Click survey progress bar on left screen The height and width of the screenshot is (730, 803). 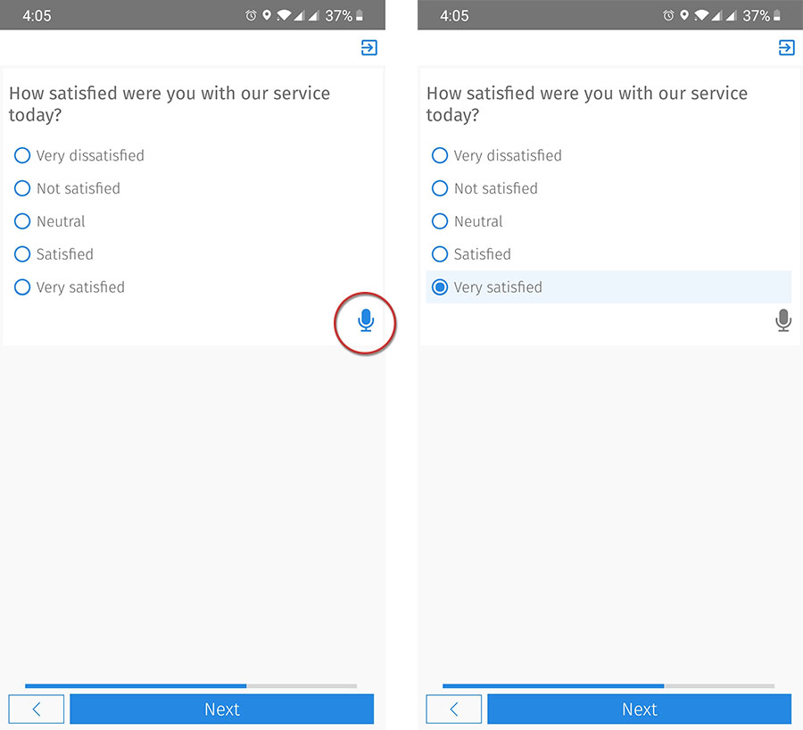(191, 685)
